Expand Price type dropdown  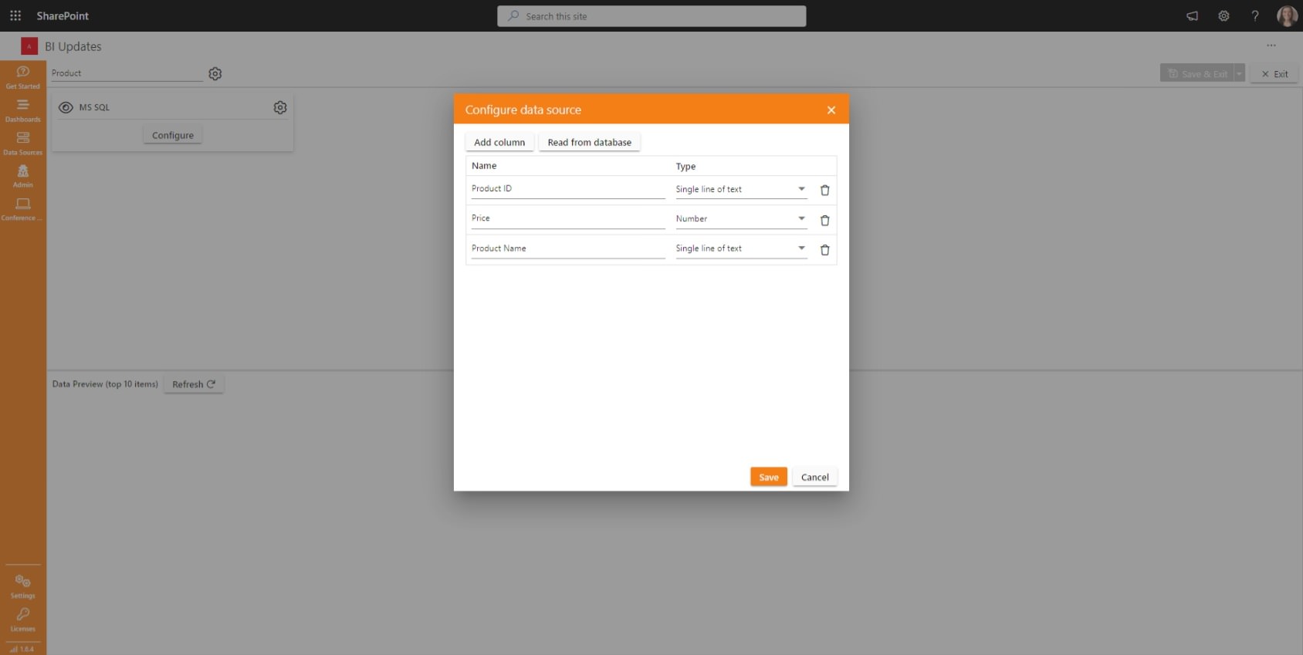pos(801,218)
